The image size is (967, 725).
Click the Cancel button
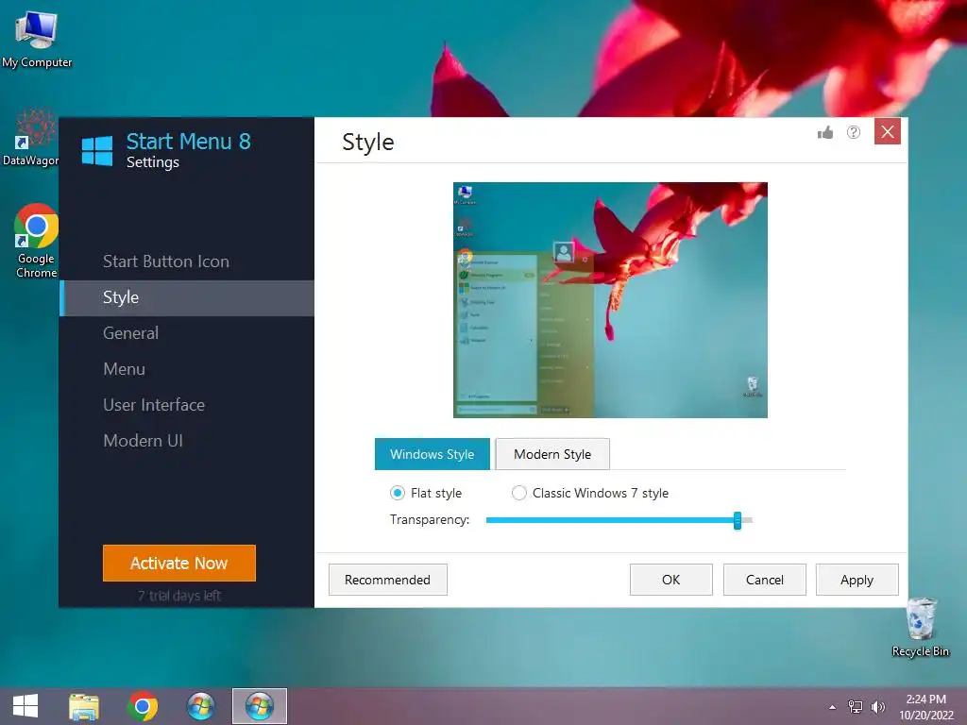765,580
